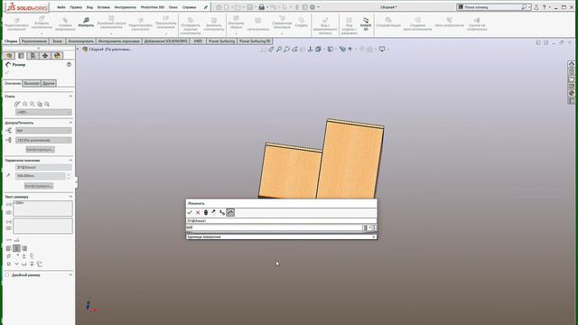Click the Конфигурации button under Первичное значение
Viewport: 578px width, 325px height.
39,186
